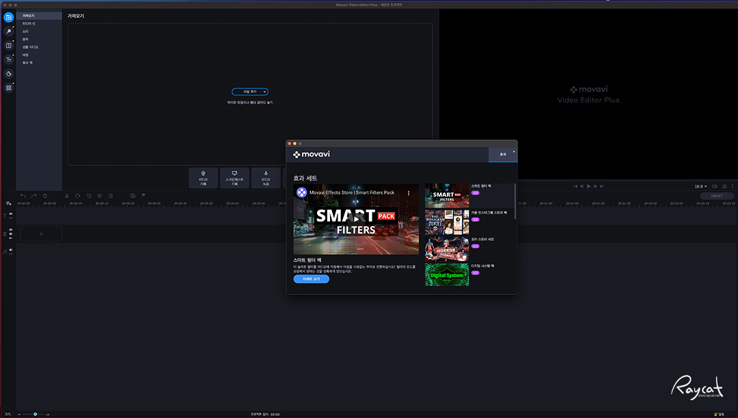The width and height of the screenshot is (738, 418).
Task: Select Fall Instagram stories pack thumbnail
Action: click(x=447, y=222)
